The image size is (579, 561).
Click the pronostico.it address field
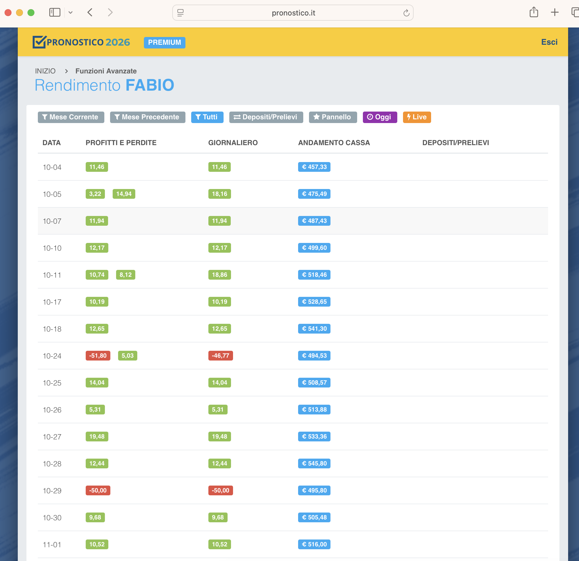tap(293, 13)
